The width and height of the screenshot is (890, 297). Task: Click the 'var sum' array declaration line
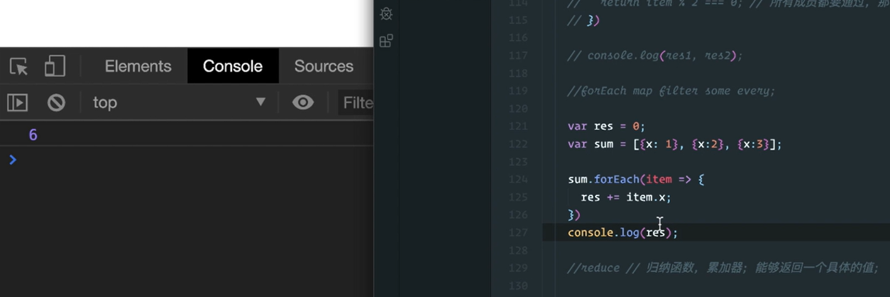(675, 144)
